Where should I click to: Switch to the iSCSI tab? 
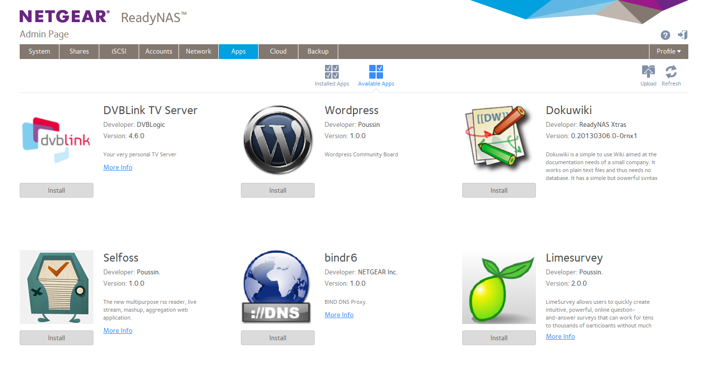pos(119,52)
